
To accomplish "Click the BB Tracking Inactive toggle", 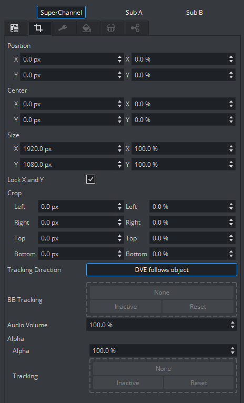I will click(x=126, y=306).
